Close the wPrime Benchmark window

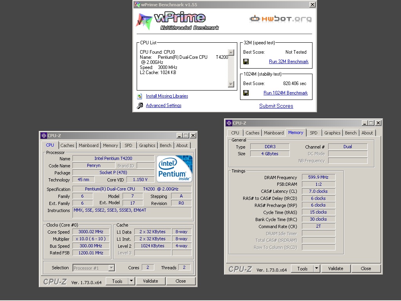312,5
